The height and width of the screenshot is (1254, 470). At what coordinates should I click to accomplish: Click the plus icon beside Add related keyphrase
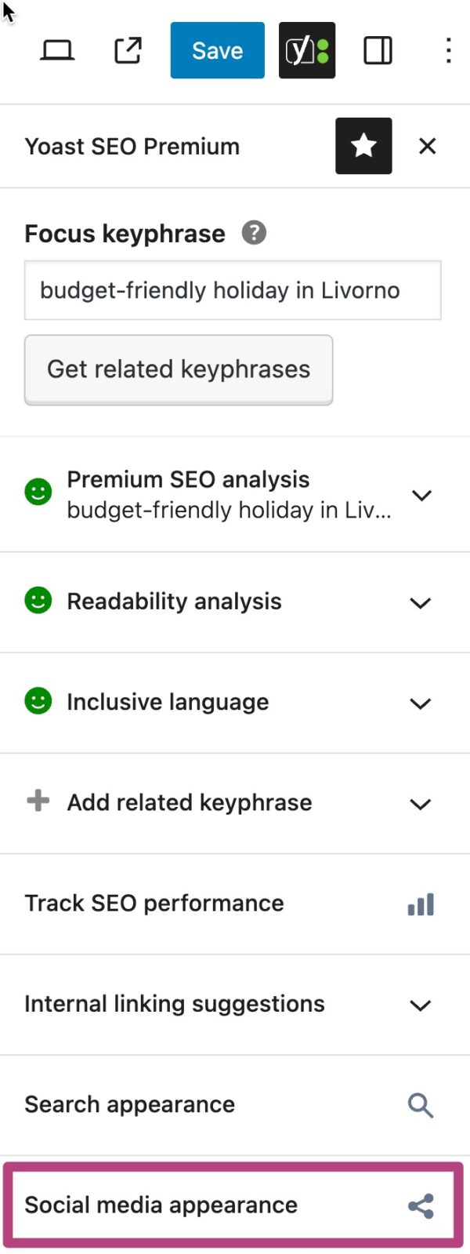coord(37,801)
